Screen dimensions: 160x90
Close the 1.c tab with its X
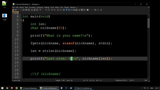click(x=18, y=13)
